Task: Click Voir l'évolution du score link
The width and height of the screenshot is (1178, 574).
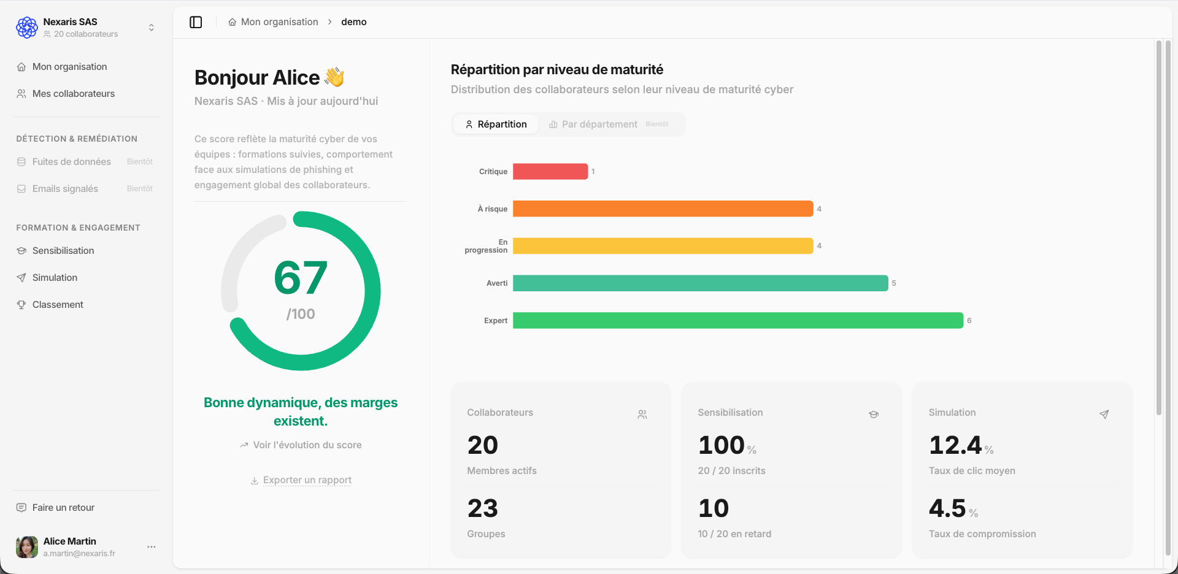Action: [301, 445]
